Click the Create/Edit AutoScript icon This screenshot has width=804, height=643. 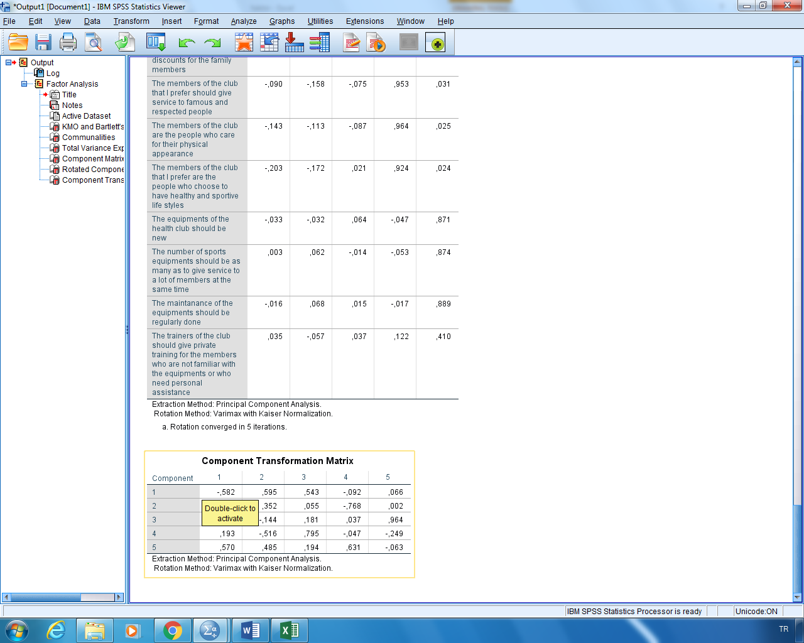tap(352, 43)
